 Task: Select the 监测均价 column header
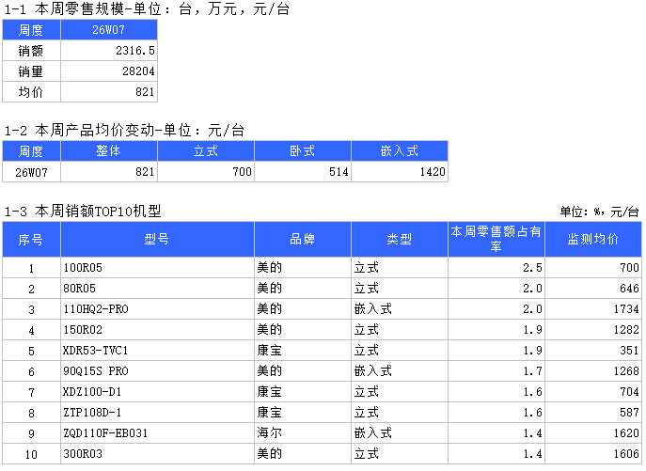pos(593,240)
